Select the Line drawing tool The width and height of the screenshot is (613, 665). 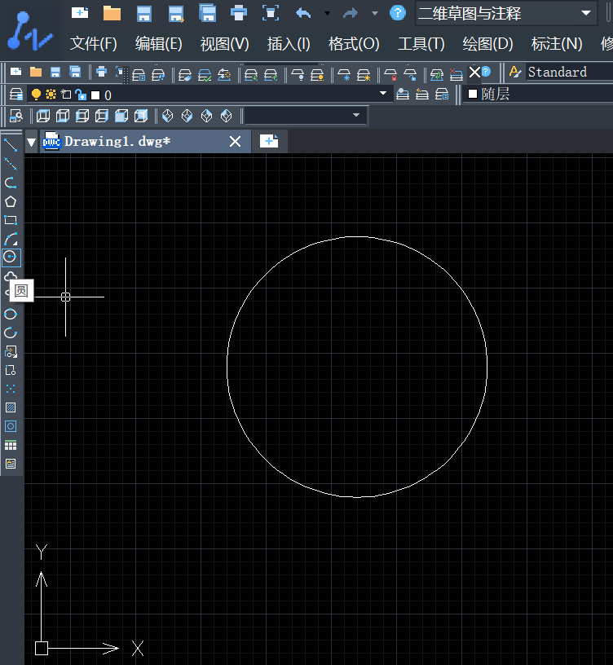tap(10, 145)
